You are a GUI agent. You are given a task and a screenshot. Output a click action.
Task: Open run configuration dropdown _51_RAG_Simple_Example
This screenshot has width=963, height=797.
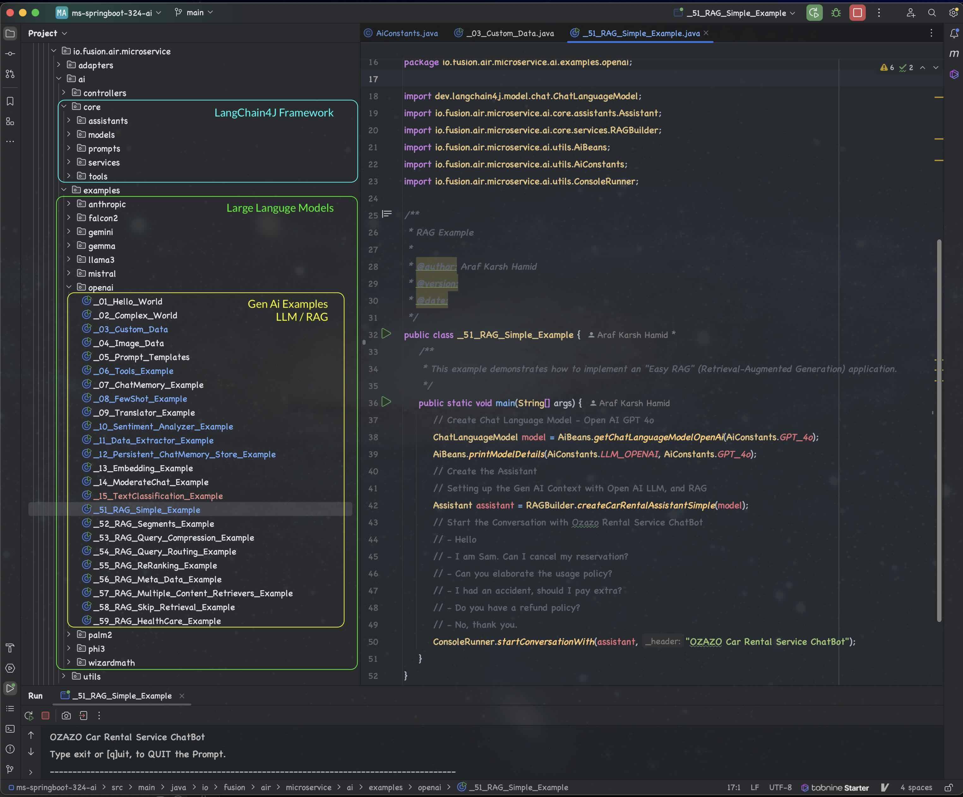tap(736, 13)
